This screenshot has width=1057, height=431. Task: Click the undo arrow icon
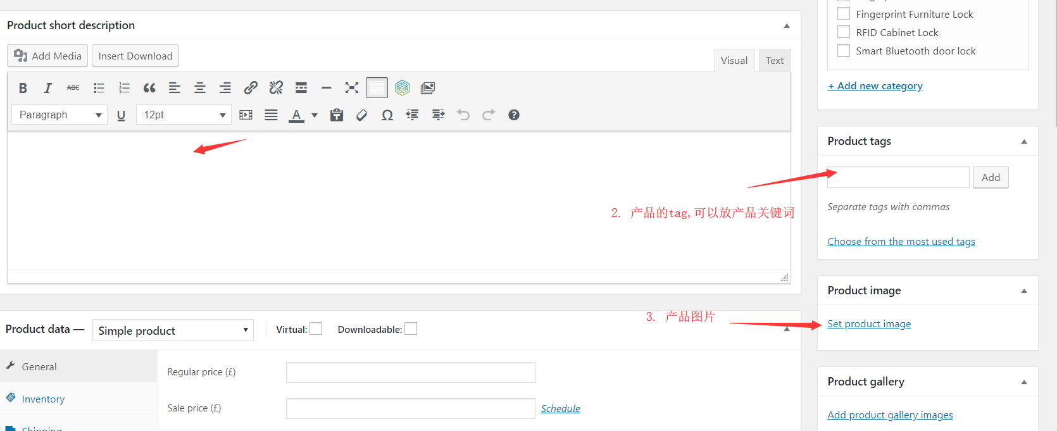463,115
